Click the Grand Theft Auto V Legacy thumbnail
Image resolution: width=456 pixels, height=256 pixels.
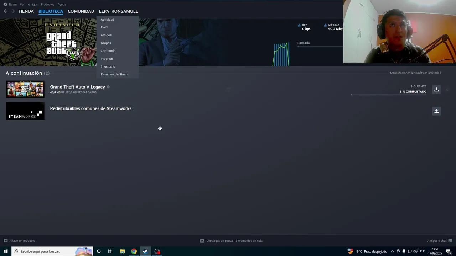click(x=25, y=89)
